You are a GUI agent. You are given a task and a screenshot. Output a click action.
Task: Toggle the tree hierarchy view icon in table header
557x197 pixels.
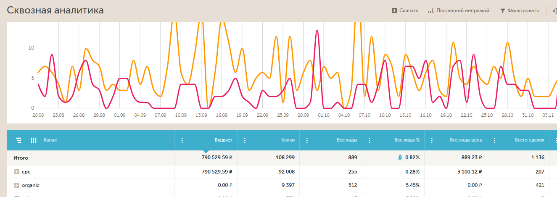[x=18, y=140]
